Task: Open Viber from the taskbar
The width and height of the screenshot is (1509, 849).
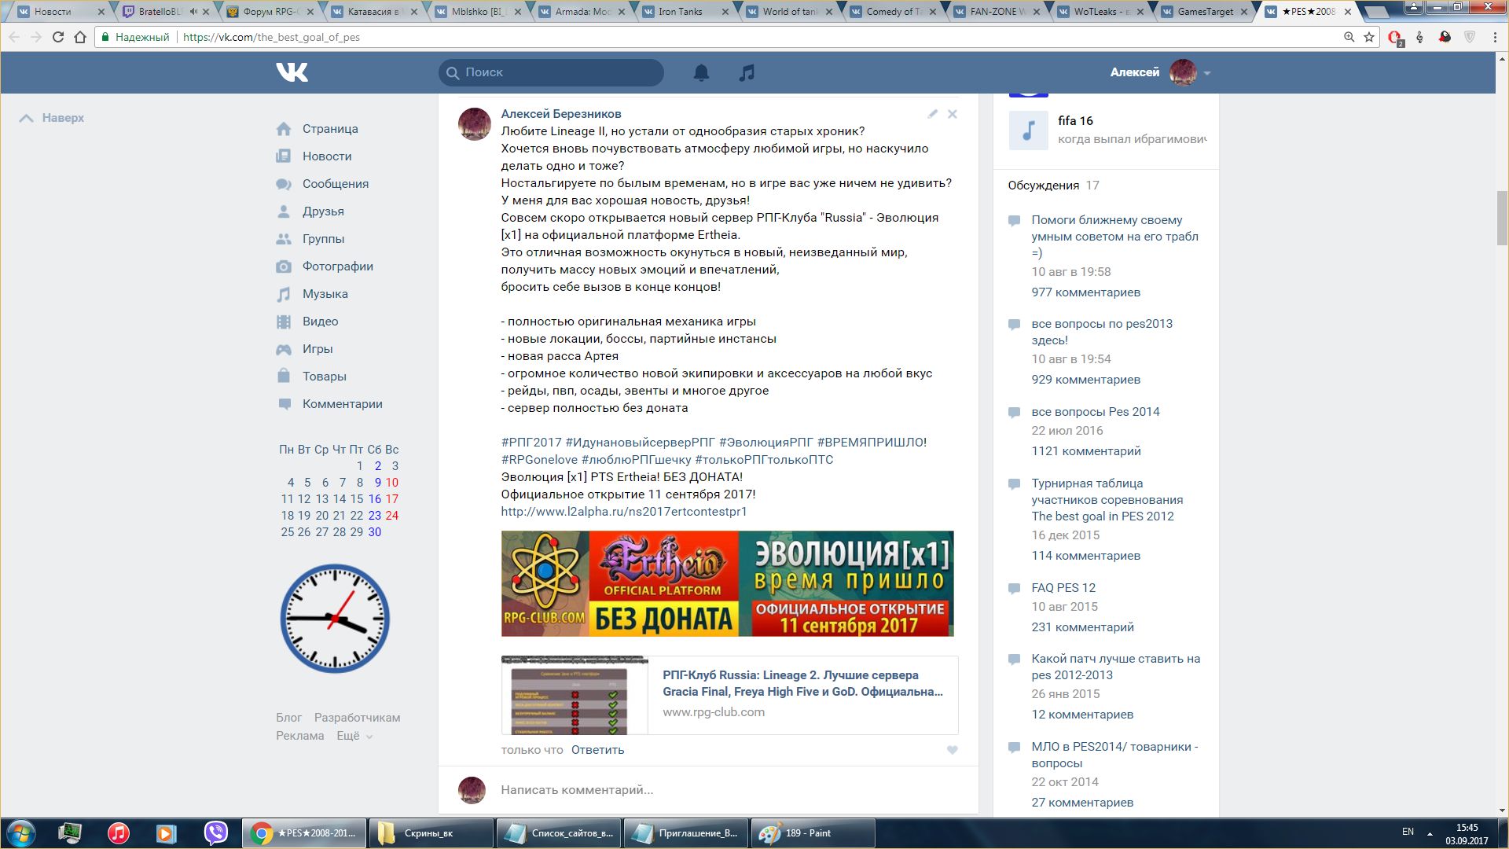Action: click(x=215, y=832)
